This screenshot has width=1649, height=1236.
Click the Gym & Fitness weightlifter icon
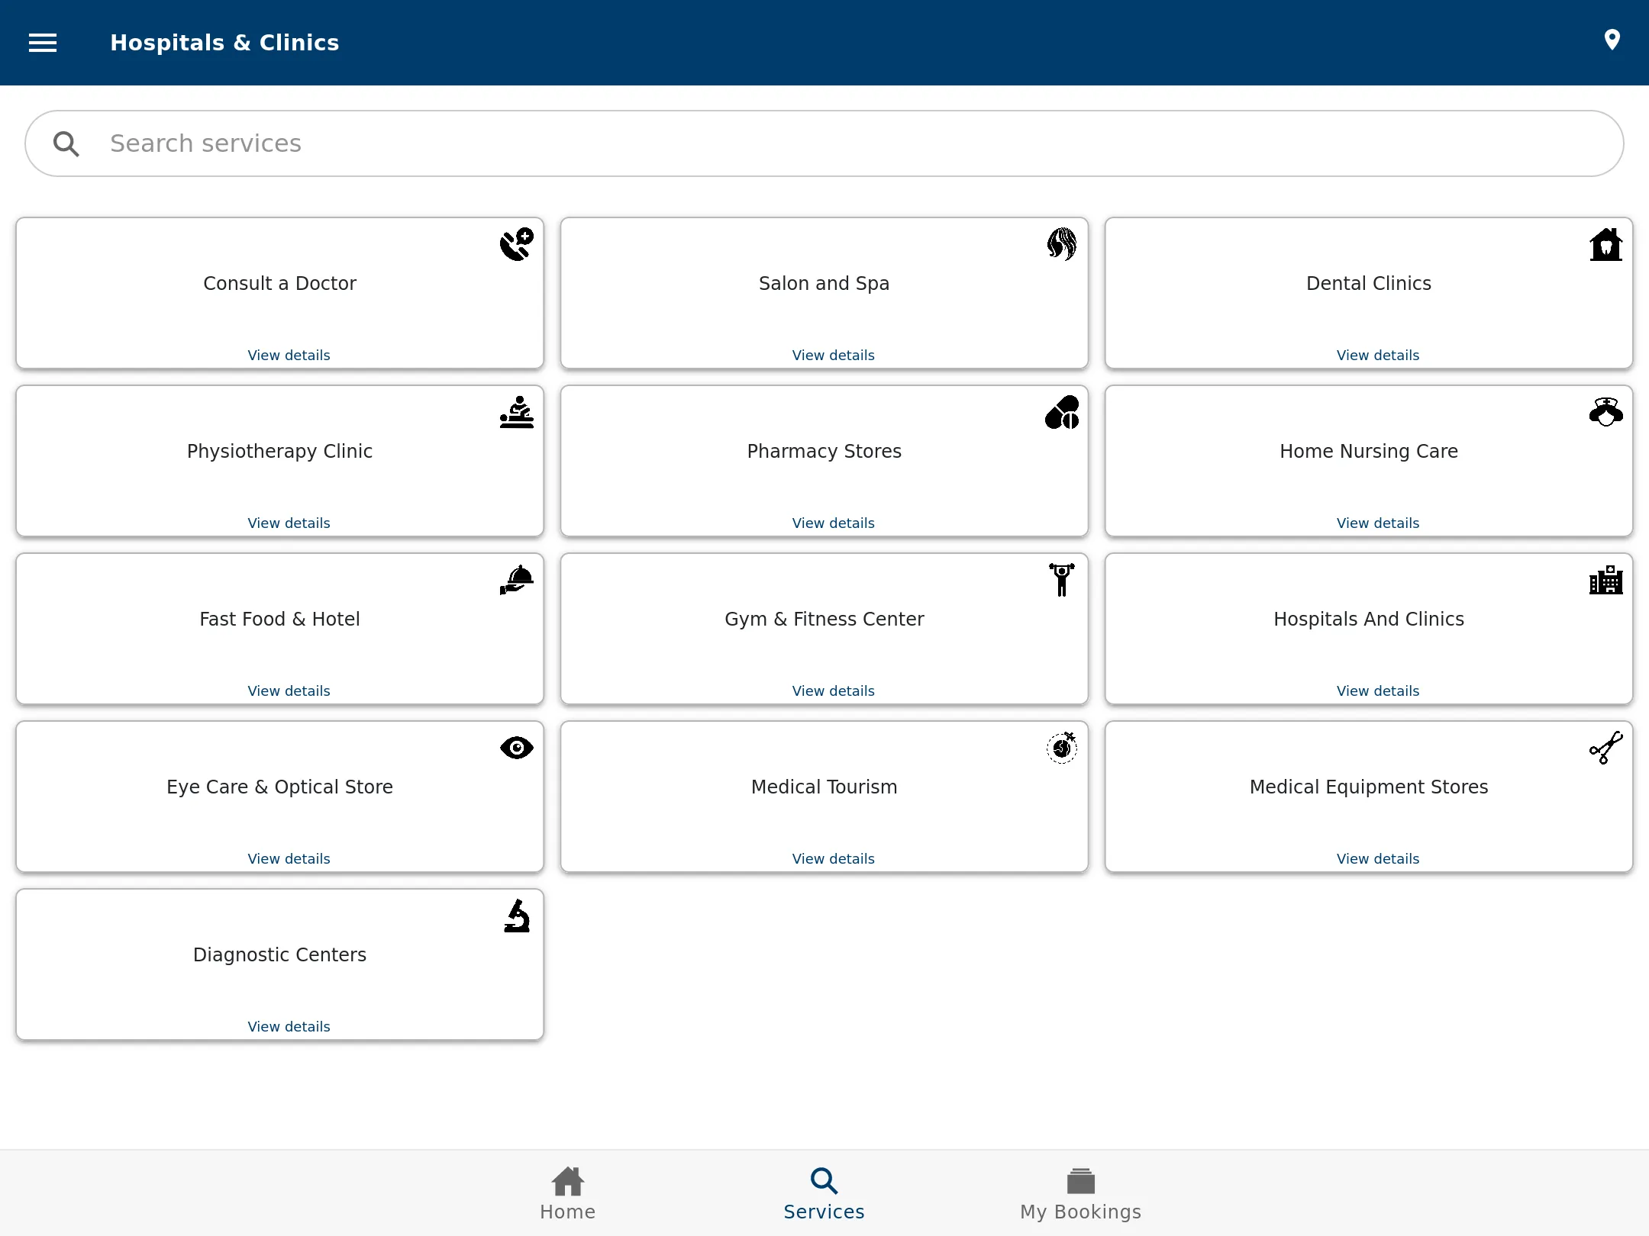[x=1061, y=580]
